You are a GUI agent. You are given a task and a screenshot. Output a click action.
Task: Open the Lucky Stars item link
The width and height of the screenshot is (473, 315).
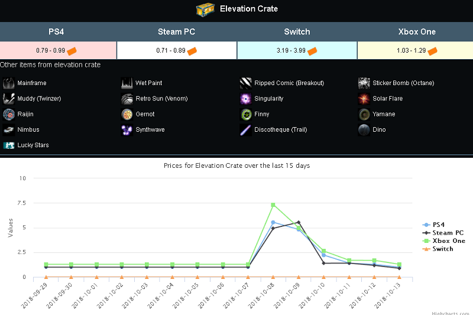pyautogui.click(x=33, y=145)
